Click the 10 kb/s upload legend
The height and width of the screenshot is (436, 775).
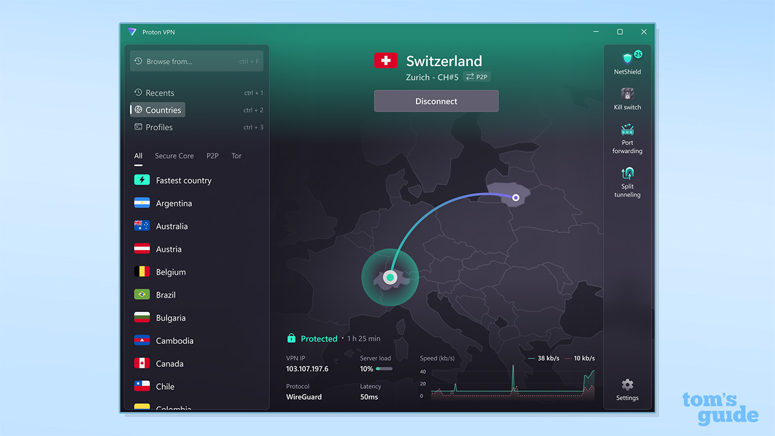click(579, 358)
